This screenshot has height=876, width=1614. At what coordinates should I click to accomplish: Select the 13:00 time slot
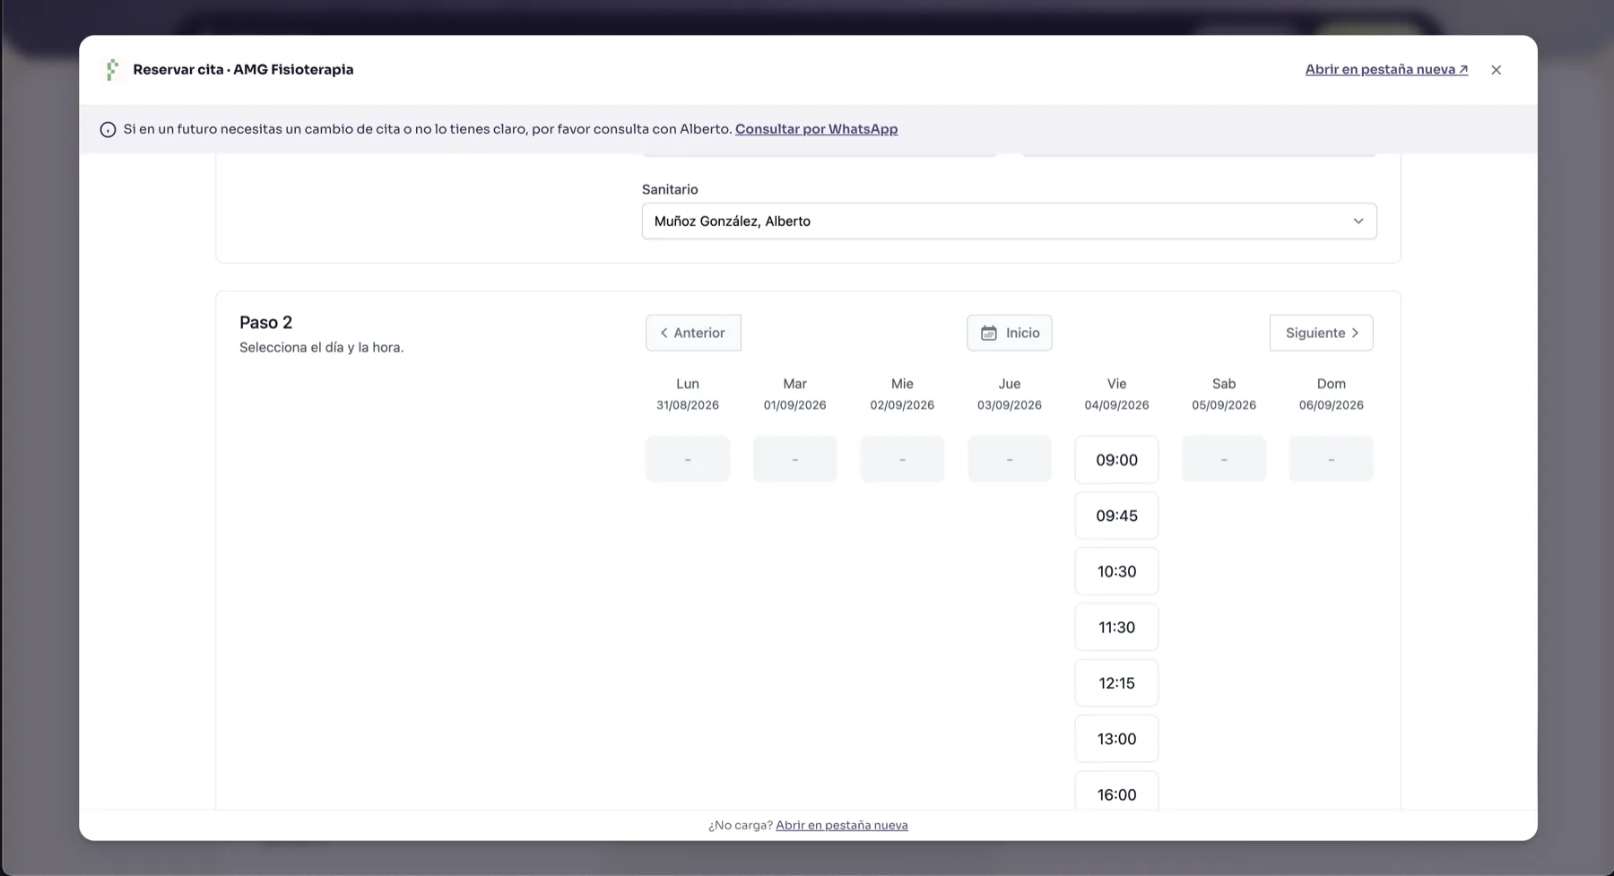(x=1116, y=739)
